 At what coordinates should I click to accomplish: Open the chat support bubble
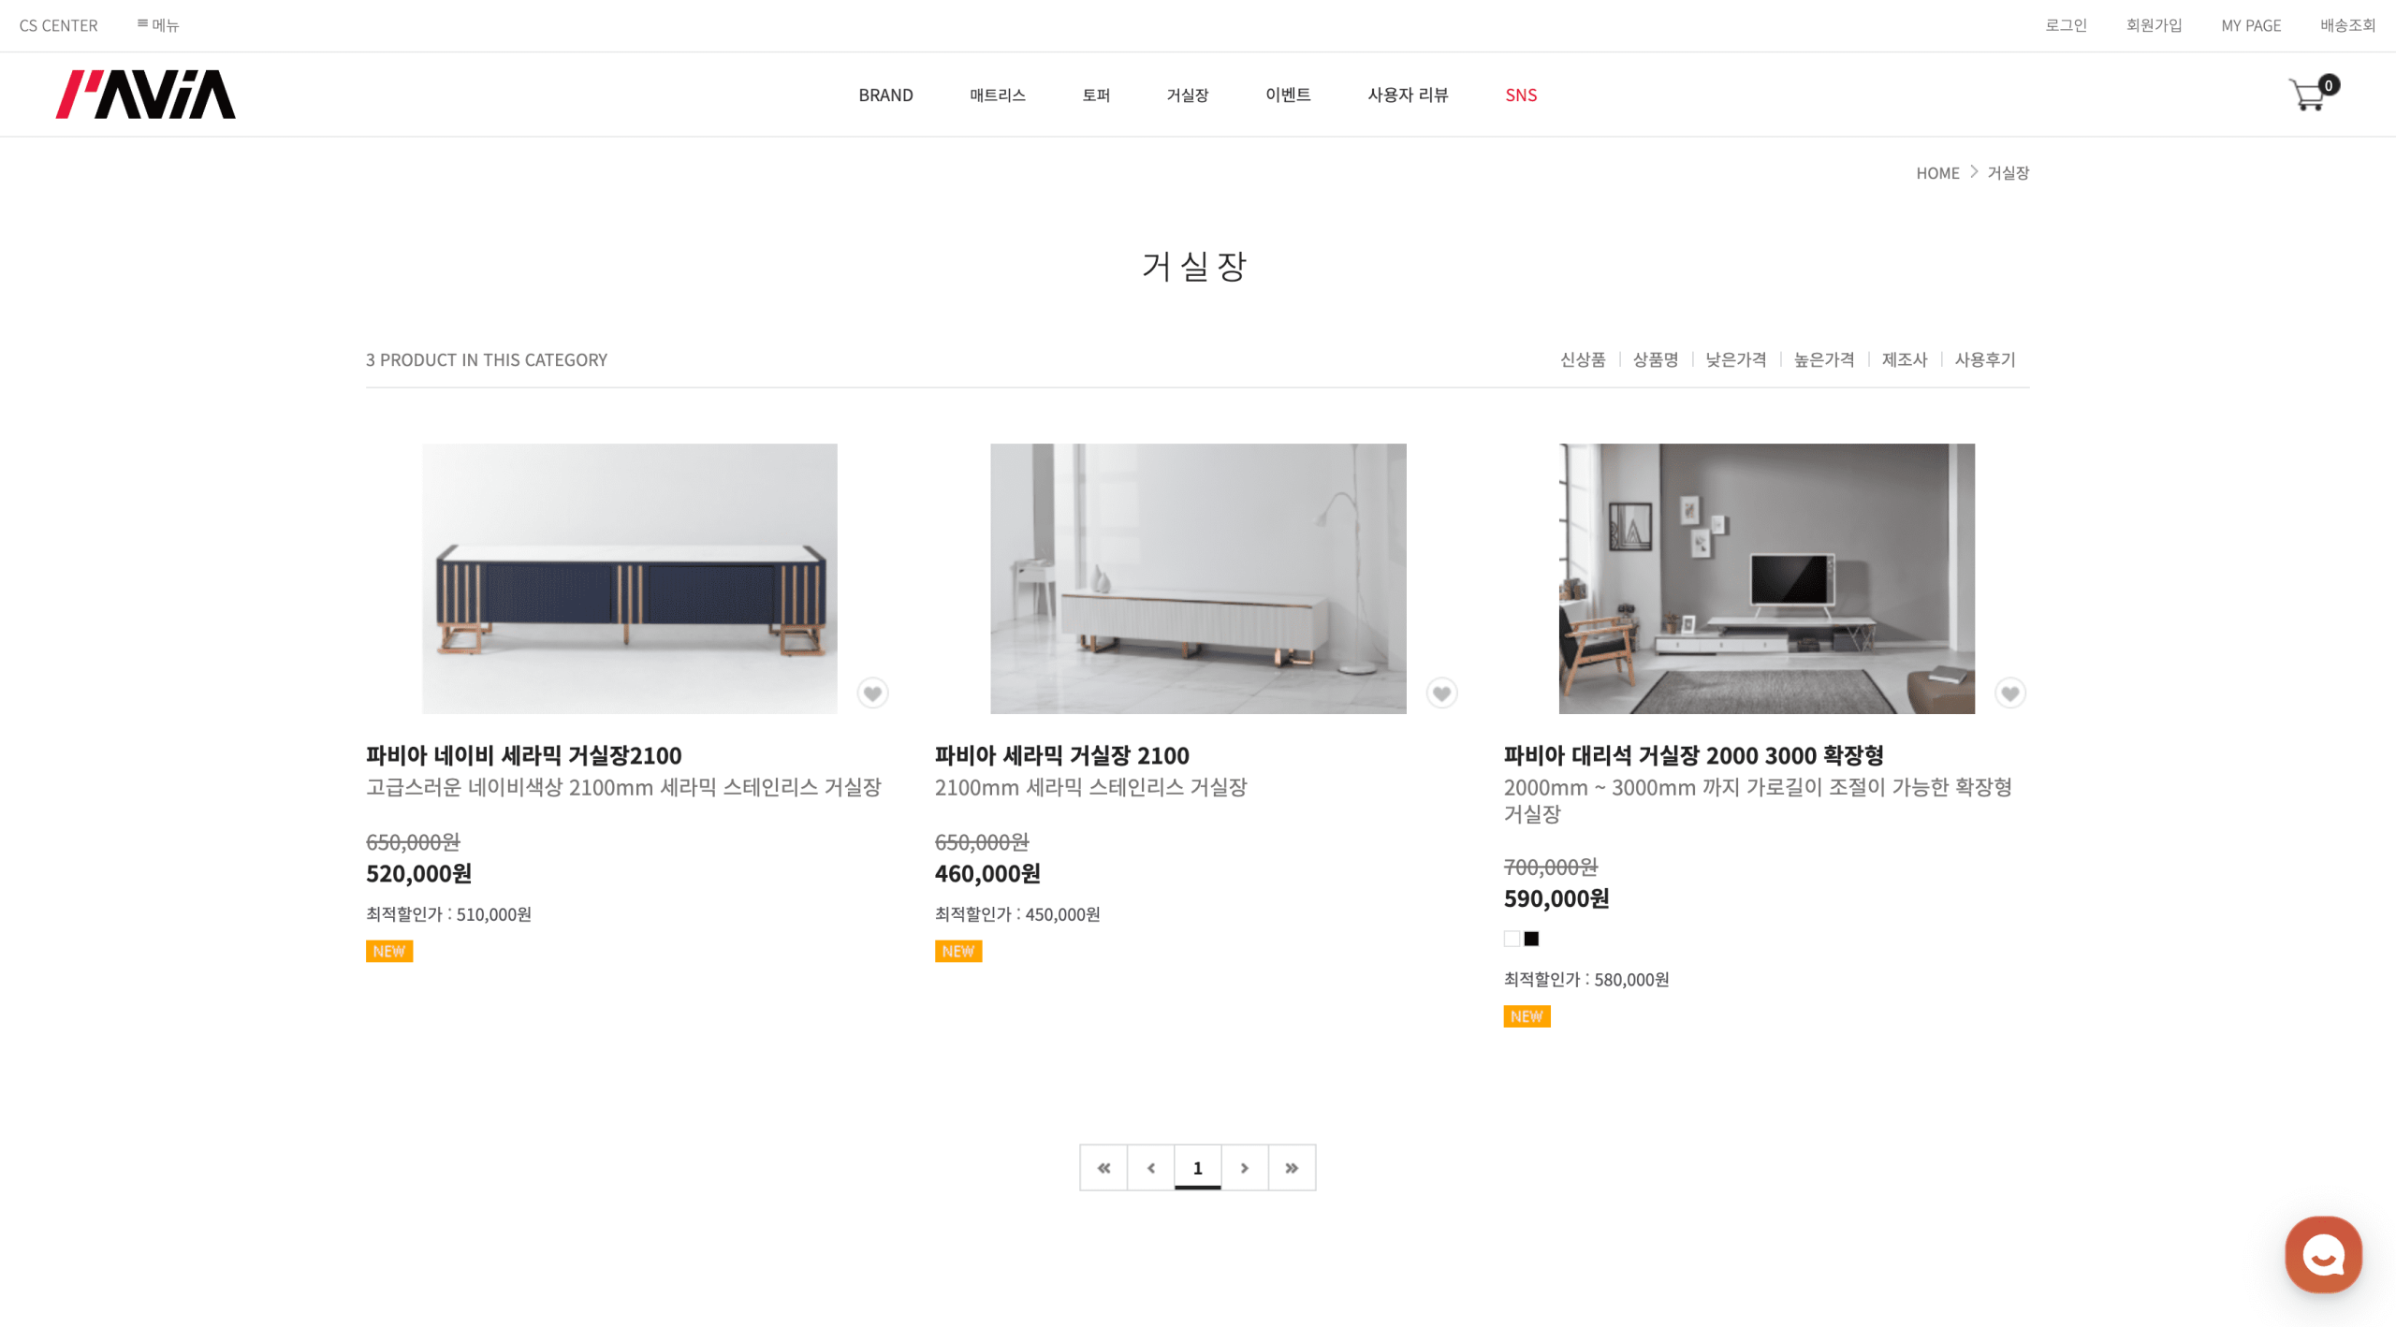2323,1254
